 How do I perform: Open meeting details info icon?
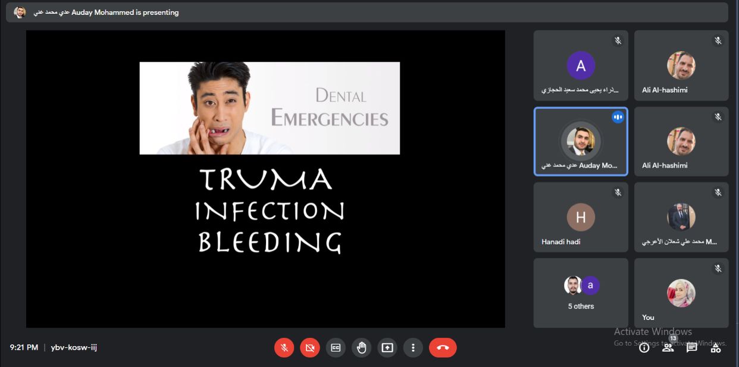point(644,348)
